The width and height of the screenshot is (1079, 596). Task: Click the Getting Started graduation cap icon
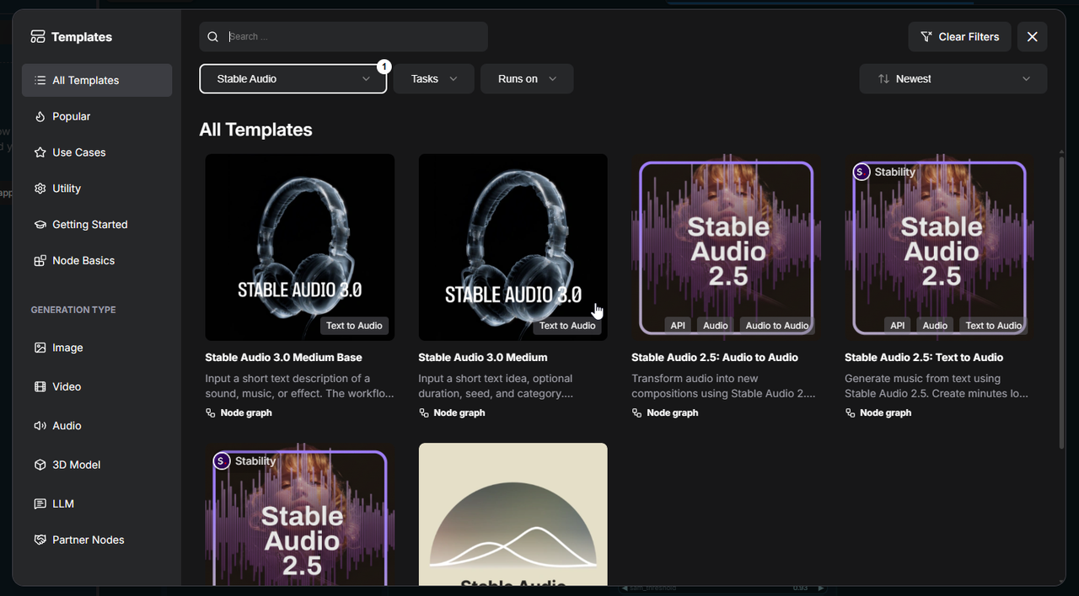click(40, 225)
